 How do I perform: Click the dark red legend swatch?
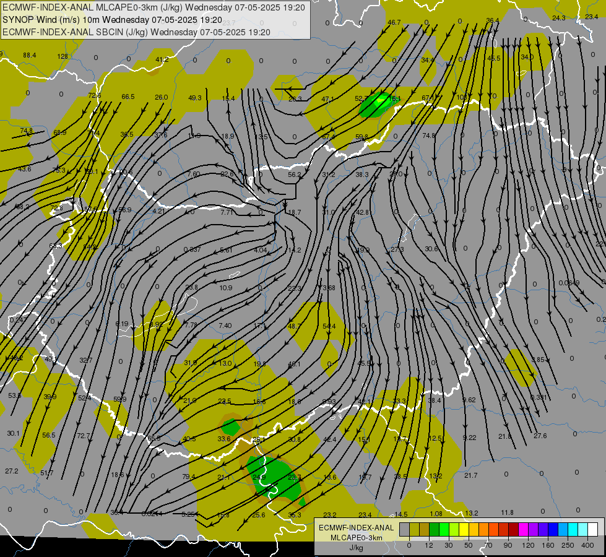point(513,529)
